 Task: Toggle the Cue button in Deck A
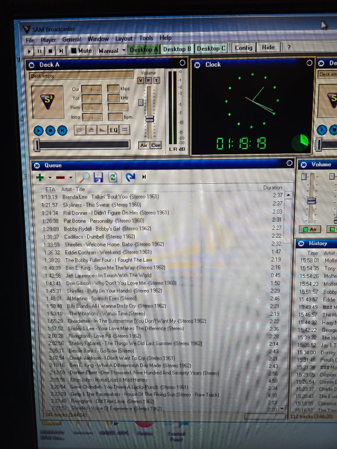click(156, 145)
